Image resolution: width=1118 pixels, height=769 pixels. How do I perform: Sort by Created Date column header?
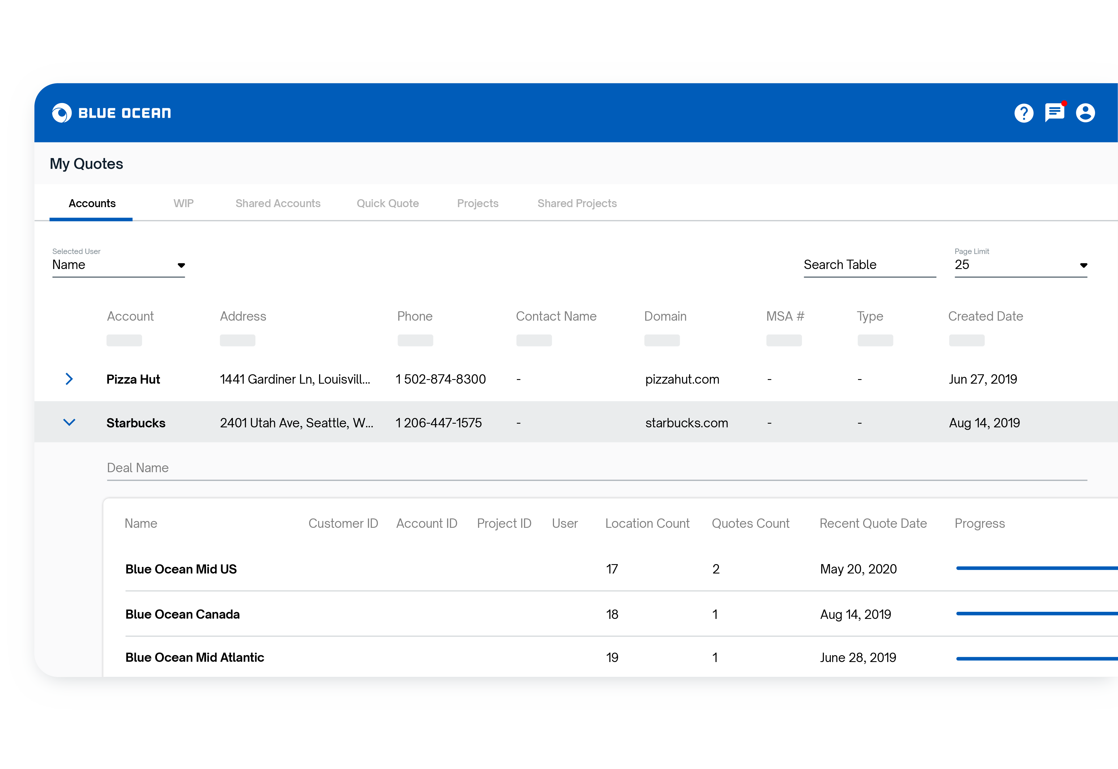[985, 316]
